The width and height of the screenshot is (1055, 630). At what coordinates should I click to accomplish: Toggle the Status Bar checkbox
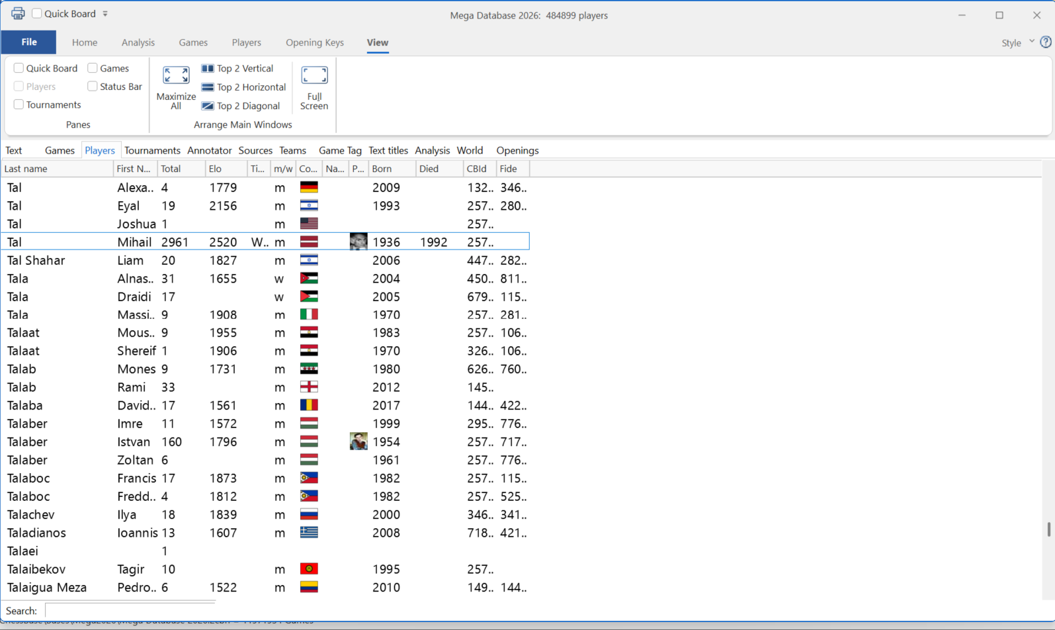point(93,86)
